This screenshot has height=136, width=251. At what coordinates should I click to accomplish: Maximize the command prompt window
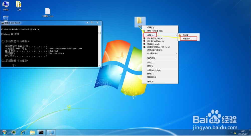tap(92, 22)
